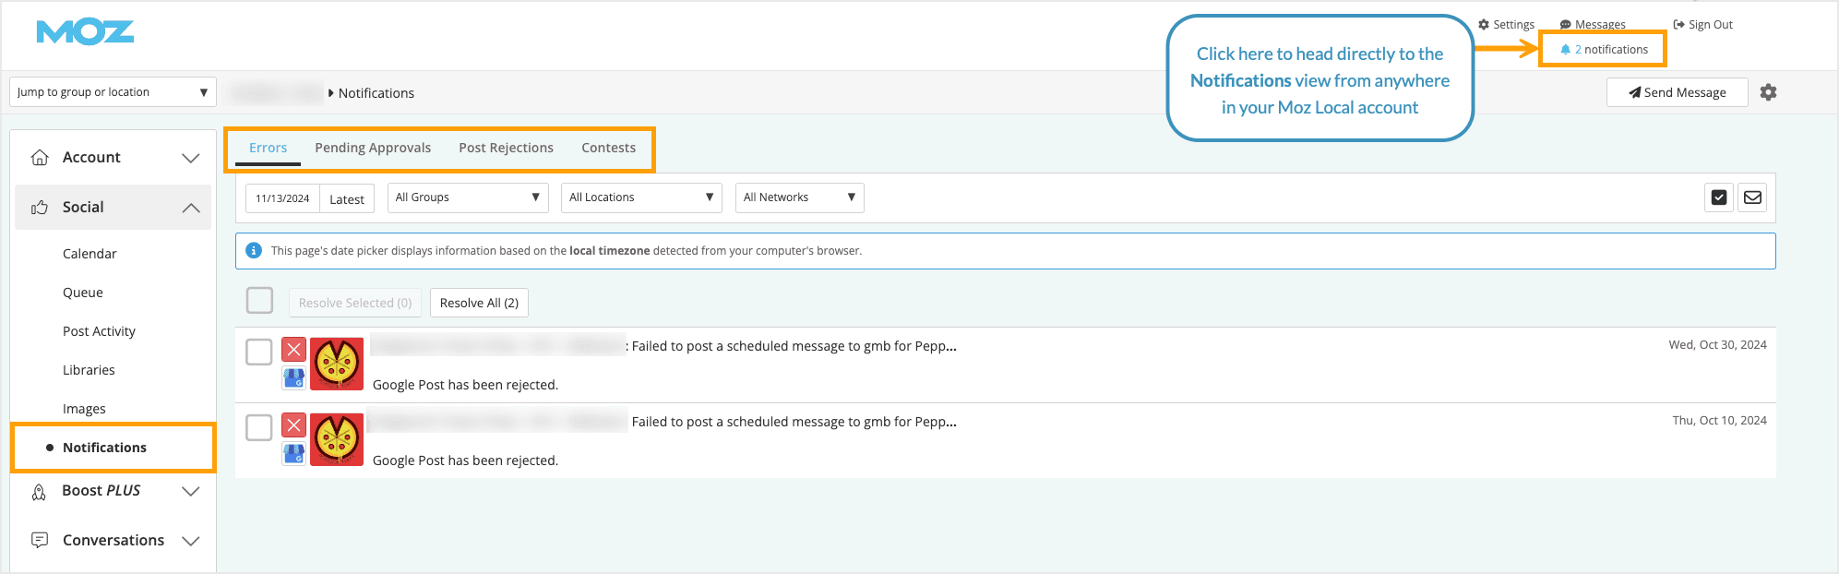This screenshot has width=1839, height=574.
Task: Click the checkmark icon in filter bar
Action: [1718, 197]
